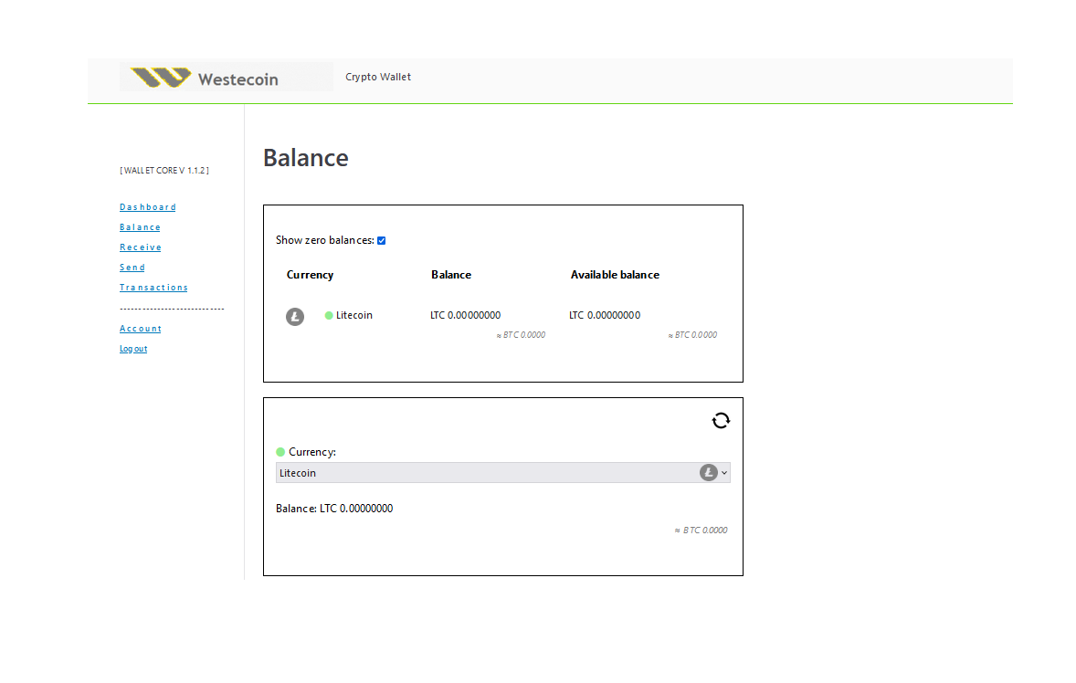Screen dimensions: 1076x683
Task: Click the WALLET CORE V 1.1.2 version label
Action: pos(164,170)
